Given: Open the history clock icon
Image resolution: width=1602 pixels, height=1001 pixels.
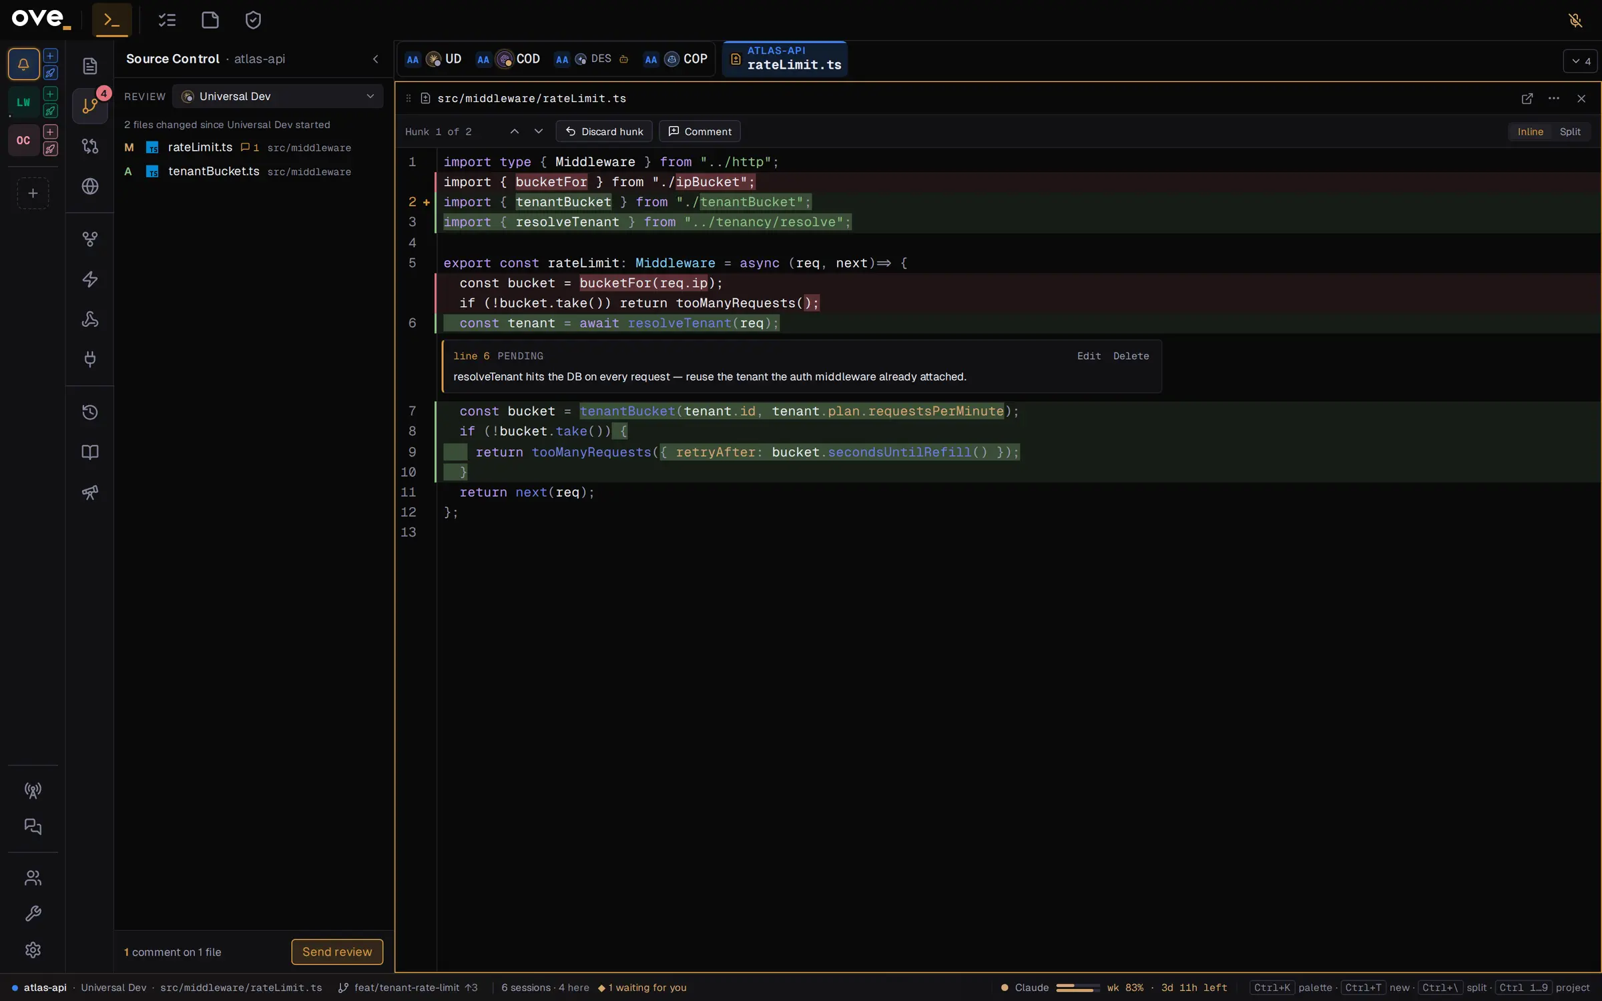Looking at the screenshot, I should (90, 412).
